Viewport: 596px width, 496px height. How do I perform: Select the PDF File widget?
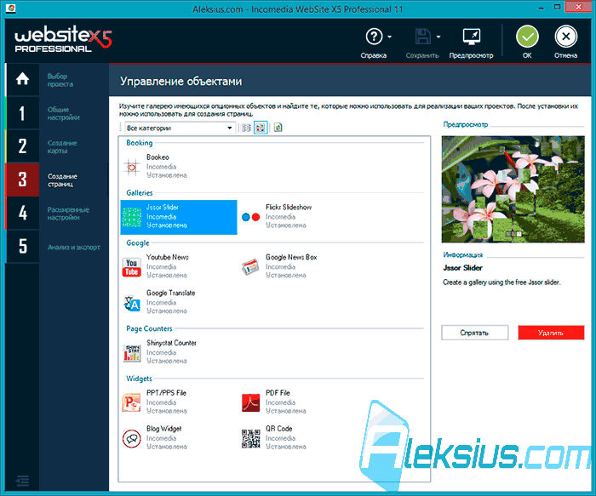(273, 402)
